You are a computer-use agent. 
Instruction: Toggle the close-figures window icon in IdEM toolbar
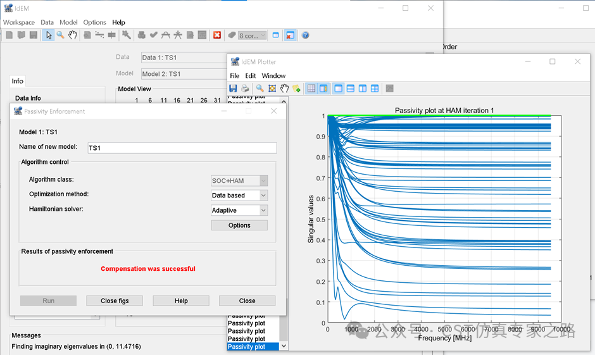tap(290, 35)
